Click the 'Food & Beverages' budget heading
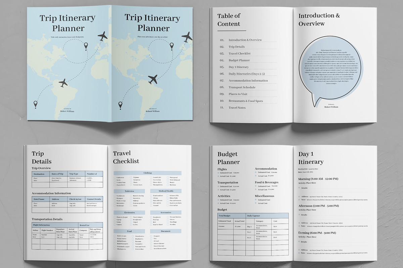Image resolution: width=403 pixels, height=268 pixels. [267, 182]
